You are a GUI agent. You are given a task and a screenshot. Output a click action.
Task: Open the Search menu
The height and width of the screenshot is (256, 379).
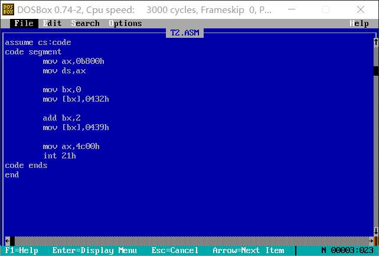pos(86,24)
